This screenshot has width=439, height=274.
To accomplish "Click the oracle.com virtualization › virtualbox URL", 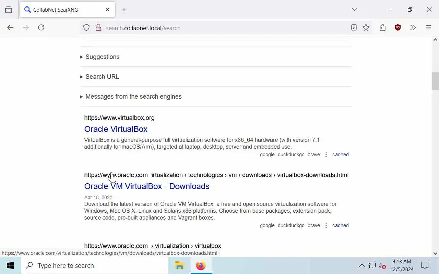I will pos(153,246).
